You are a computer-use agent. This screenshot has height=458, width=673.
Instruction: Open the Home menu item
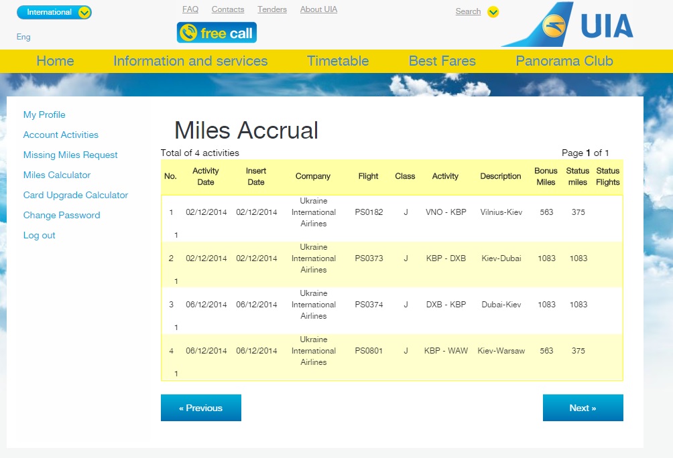click(x=55, y=61)
